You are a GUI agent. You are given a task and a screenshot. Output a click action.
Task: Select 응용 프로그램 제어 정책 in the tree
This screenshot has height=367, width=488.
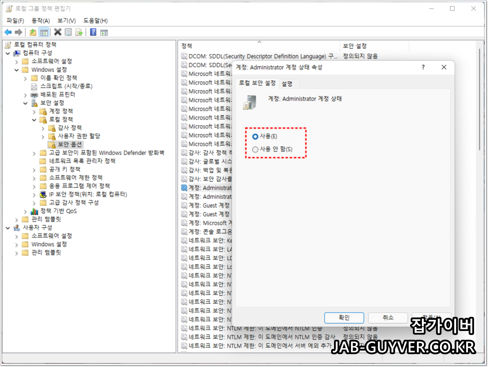[79, 186]
